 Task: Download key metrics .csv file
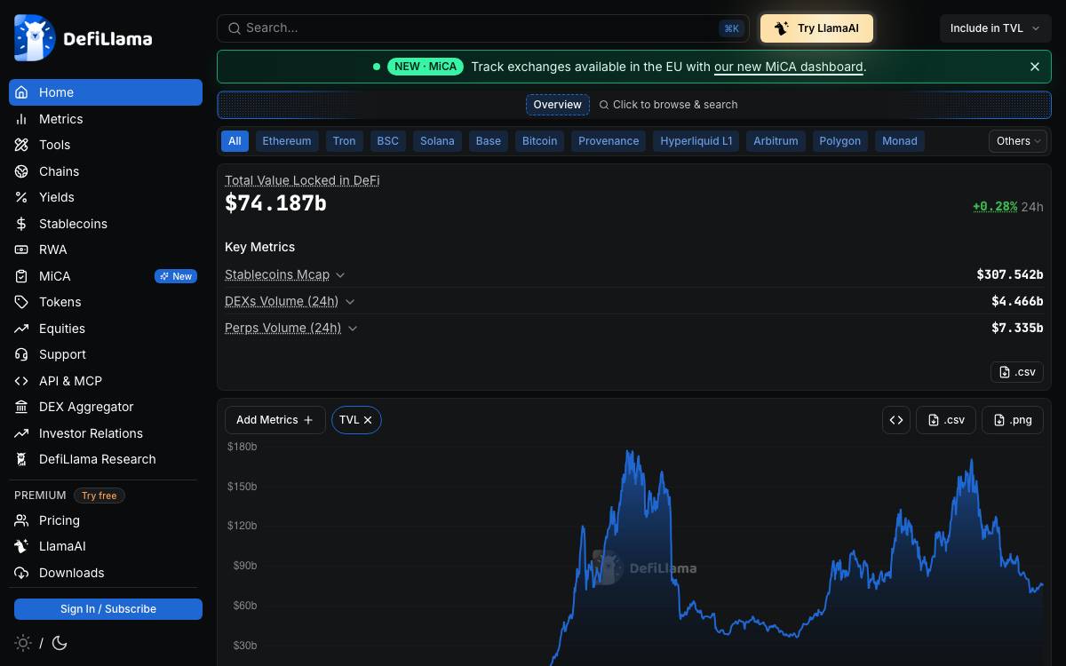pyautogui.click(x=1017, y=372)
